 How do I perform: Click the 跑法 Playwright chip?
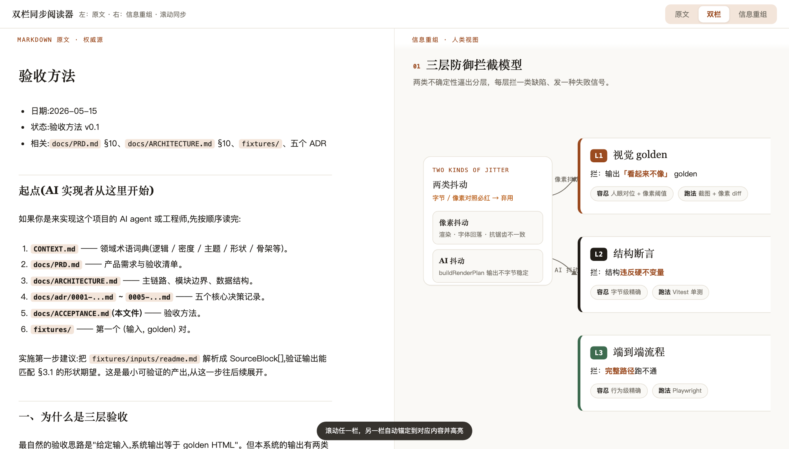click(680, 391)
